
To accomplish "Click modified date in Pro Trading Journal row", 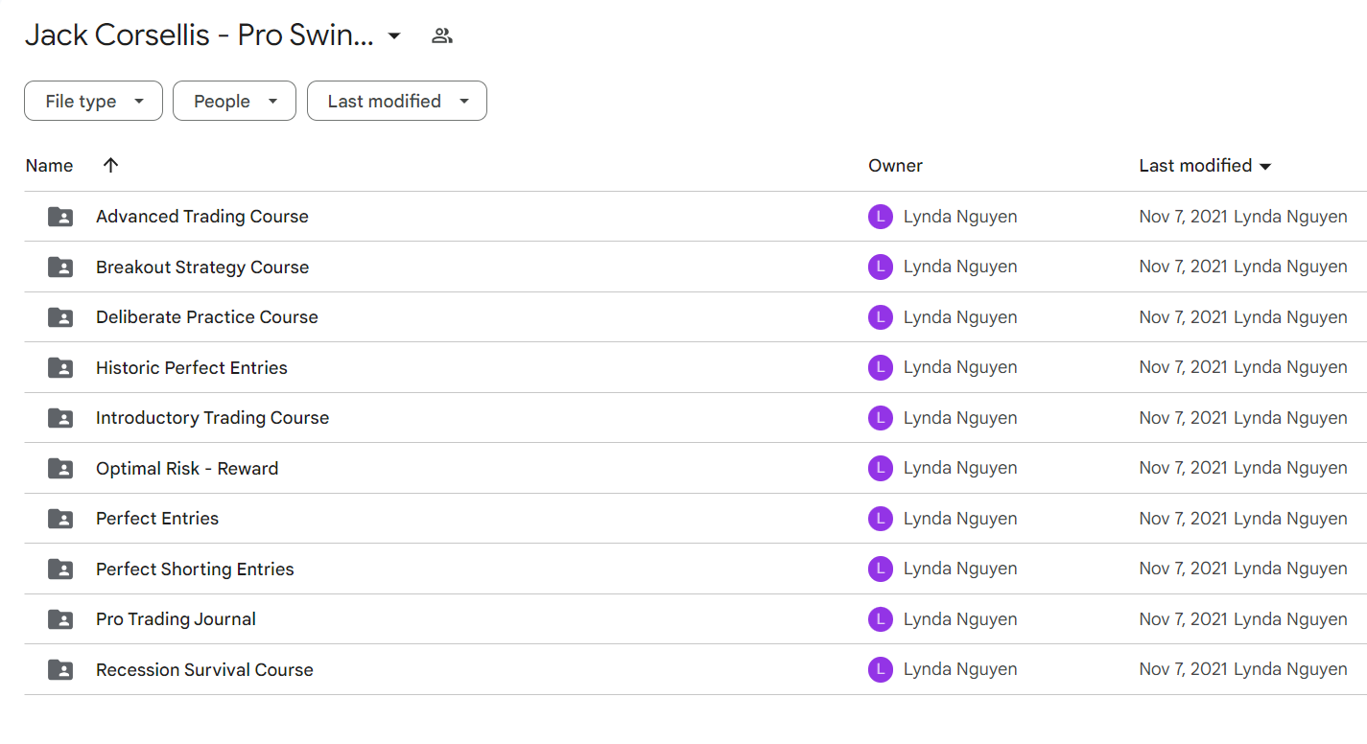I will pyautogui.click(x=1184, y=619).
